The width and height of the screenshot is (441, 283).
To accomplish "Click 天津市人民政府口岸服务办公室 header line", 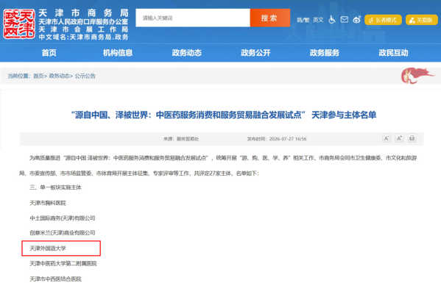I will (x=83, y=21).
